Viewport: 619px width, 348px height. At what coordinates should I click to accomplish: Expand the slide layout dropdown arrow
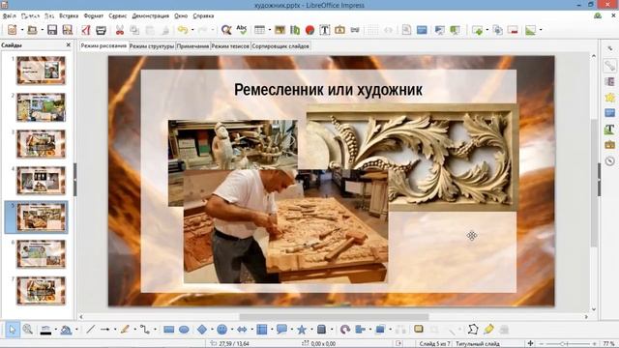(x=541, y=30)
